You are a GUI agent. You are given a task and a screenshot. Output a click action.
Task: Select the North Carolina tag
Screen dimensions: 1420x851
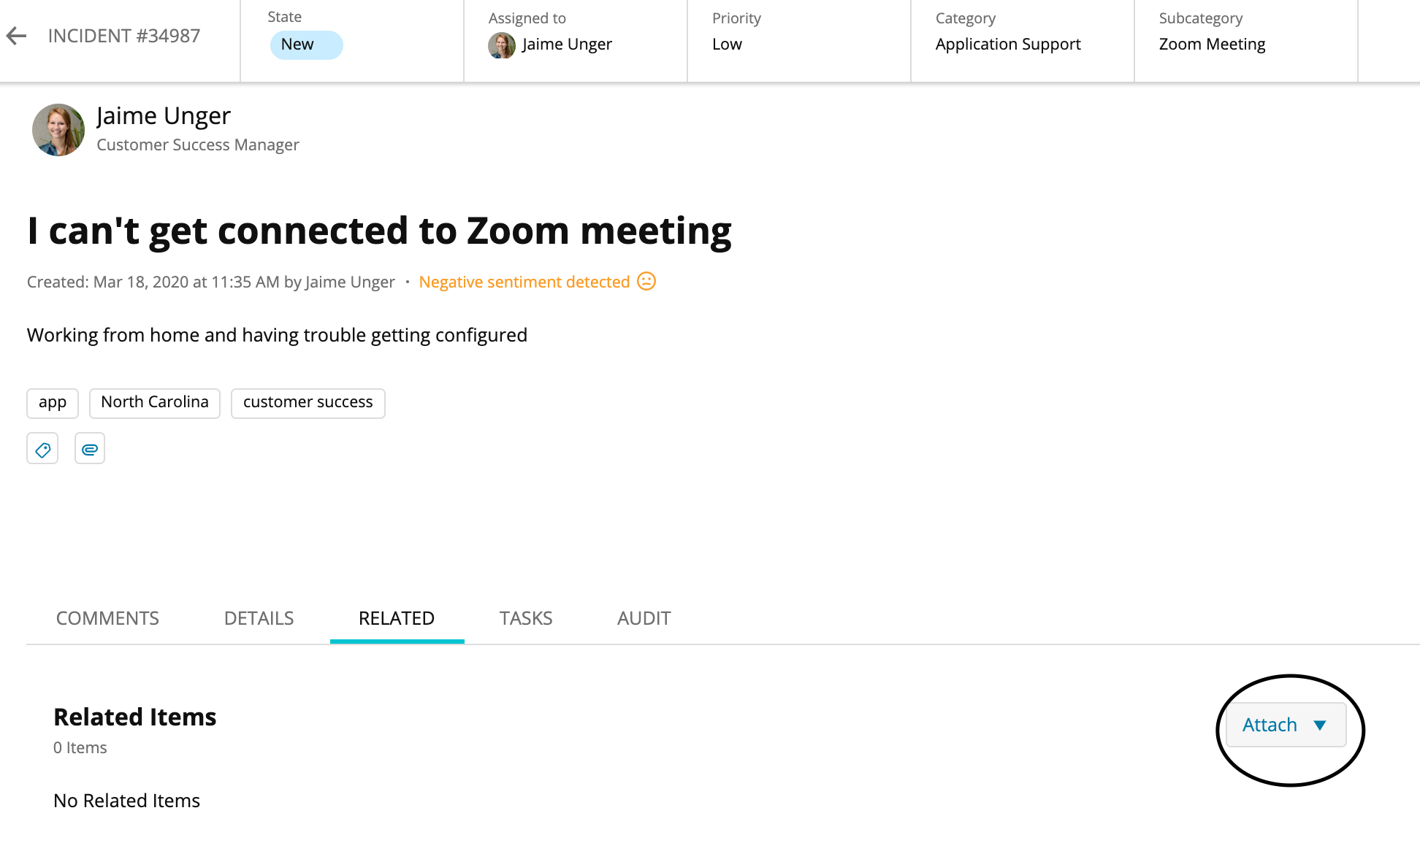coord(154,402)
